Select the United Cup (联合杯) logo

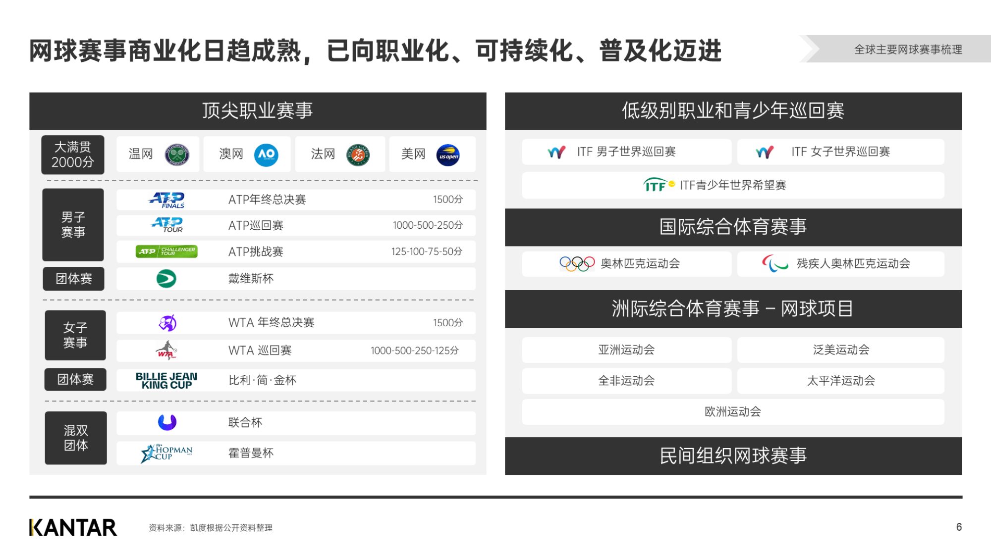[x=167, y=422]
